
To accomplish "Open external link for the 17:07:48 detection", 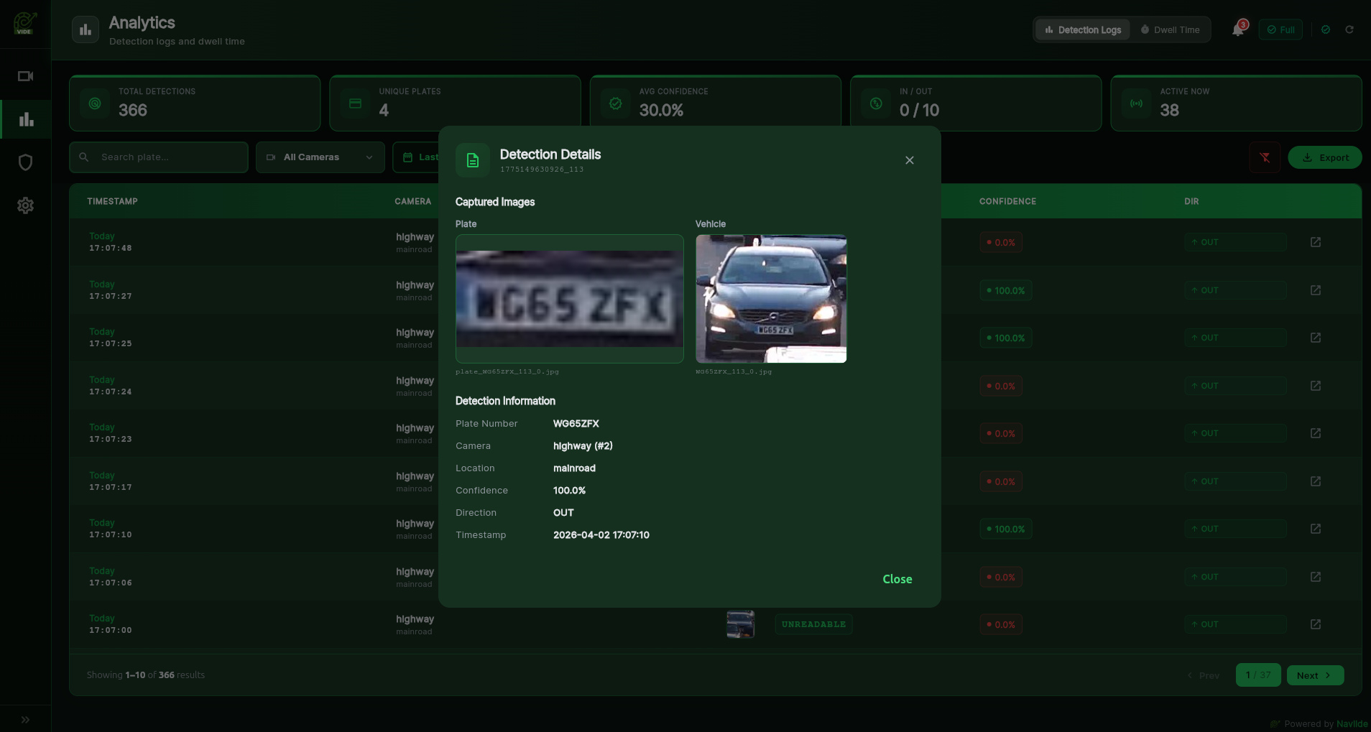I will pyautogui.click(x=1316, y=242).
